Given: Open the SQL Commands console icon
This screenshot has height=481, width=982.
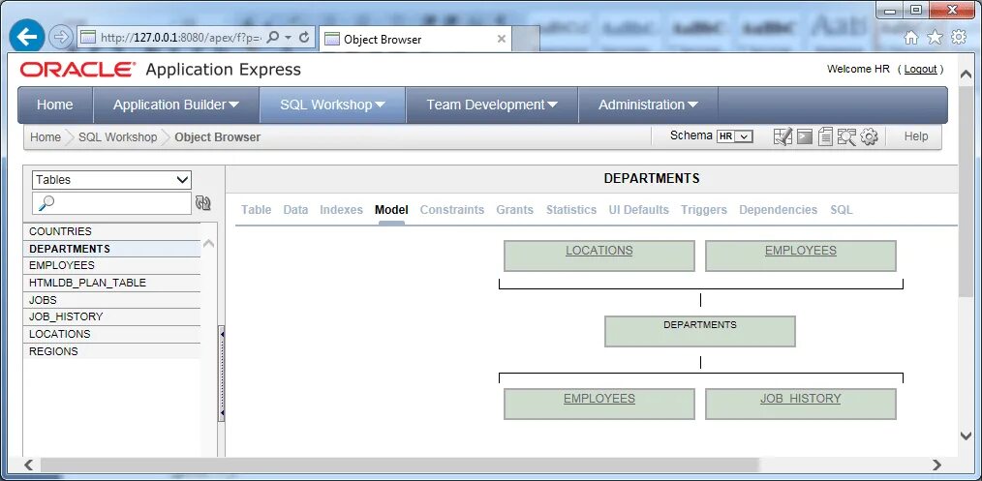Looking at the screenshot, I should pyautogui.click(x=804, y=136).
